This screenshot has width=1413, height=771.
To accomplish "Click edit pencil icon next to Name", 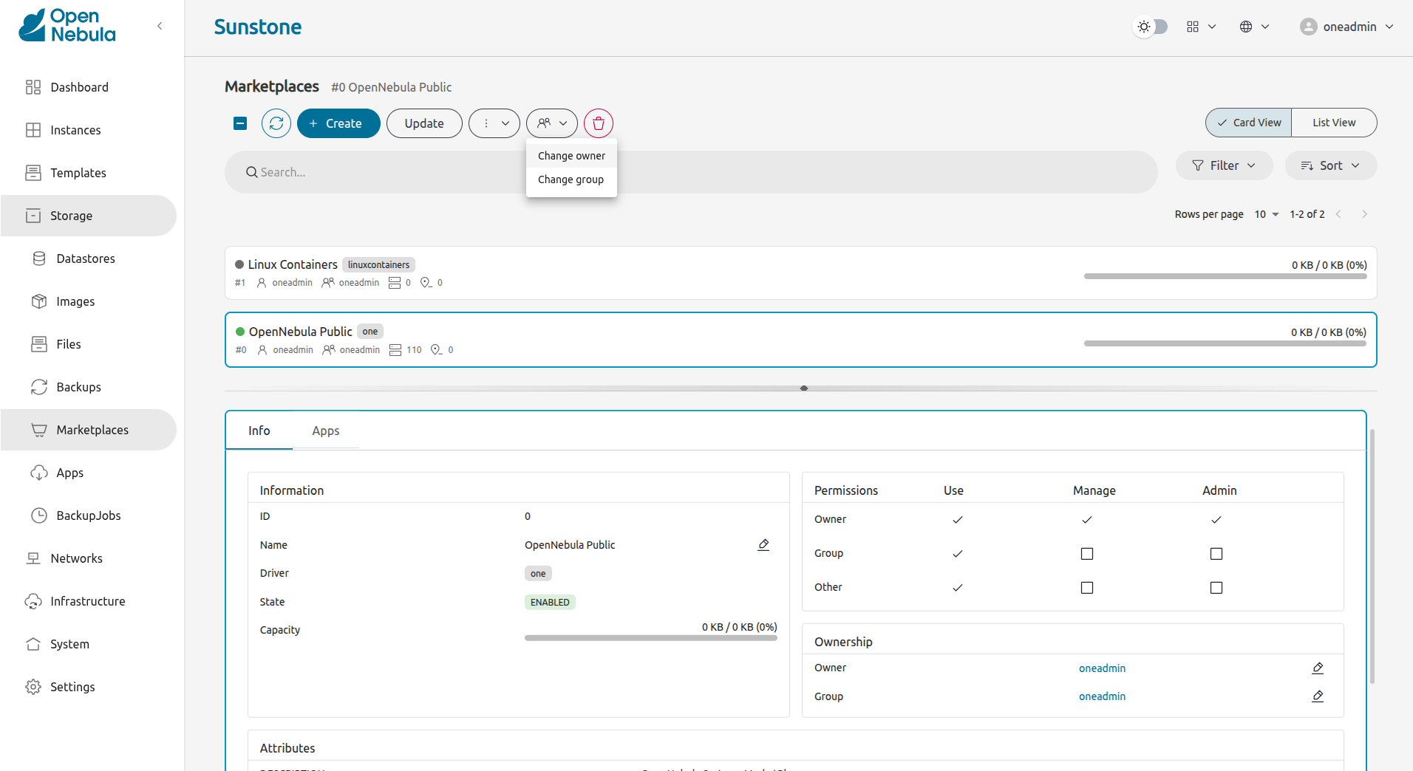I will 763,545.
